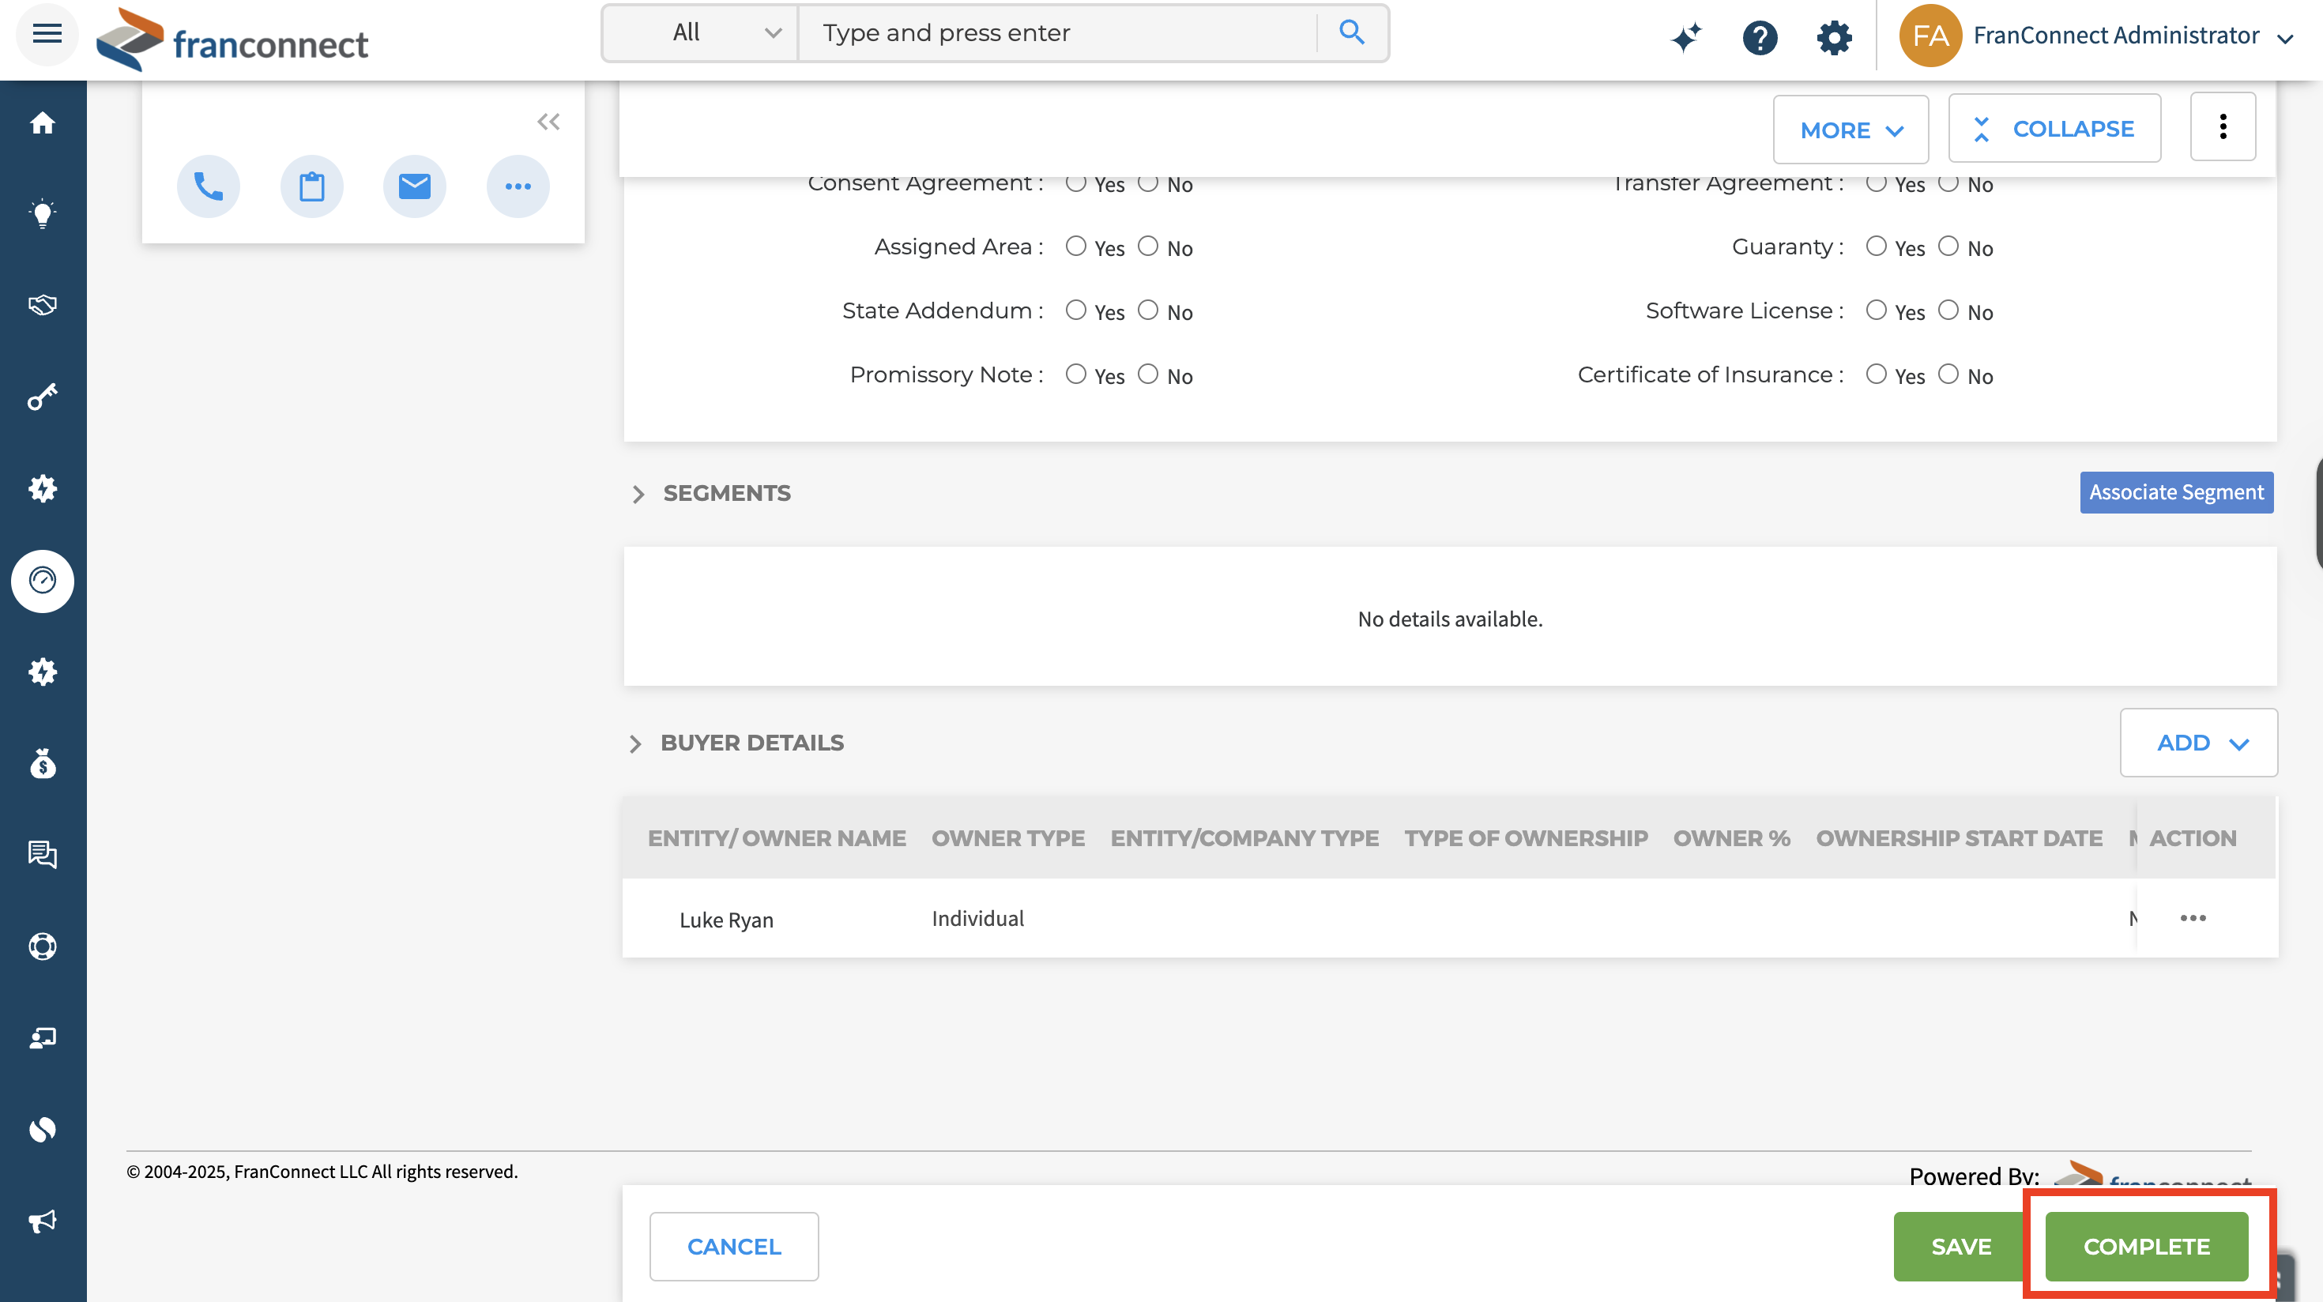2323x1302 pixels.
Task: Sort by ENTITY/COMPANY TYPE column header
Action: 1244,837
